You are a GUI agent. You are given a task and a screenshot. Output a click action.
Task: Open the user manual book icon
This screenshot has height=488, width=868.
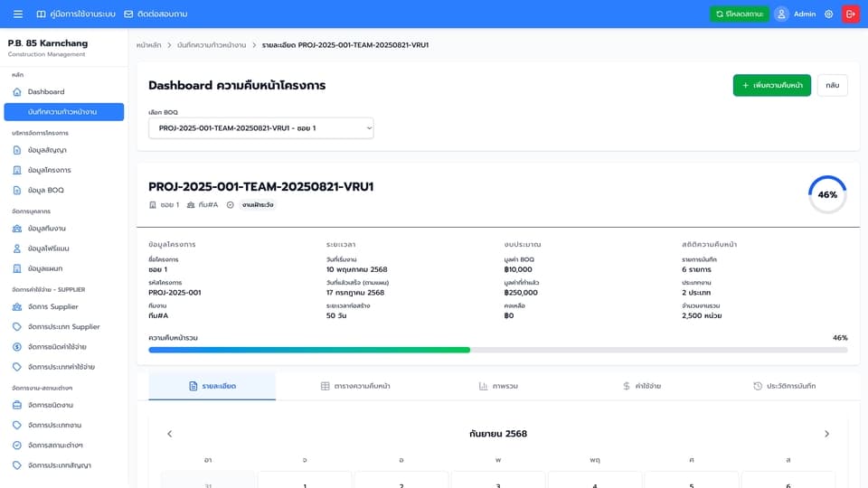(41, 14)
